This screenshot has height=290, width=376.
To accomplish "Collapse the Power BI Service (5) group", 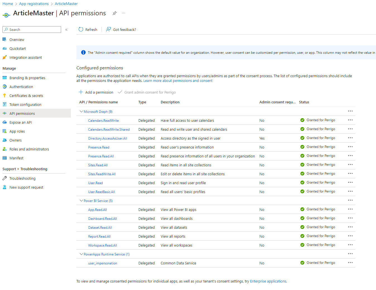I will coord(81,201).
